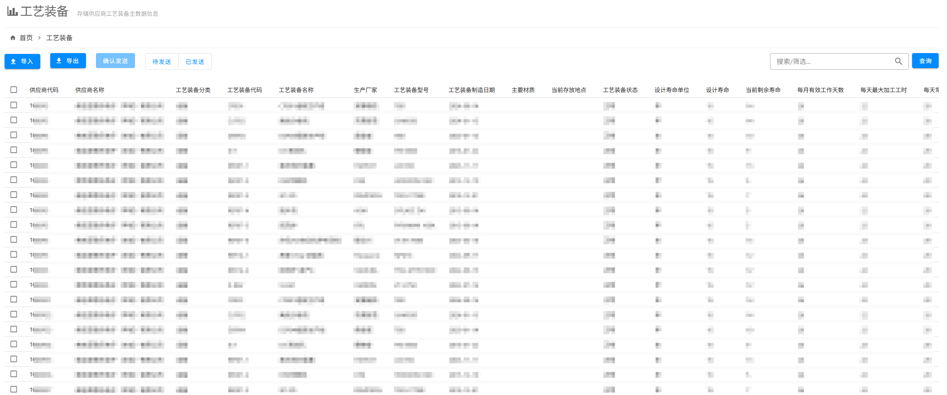The height and width of the screenshot is (395, 947).
Task: Click the 设计寿命 column header
Action: tap(717, 90)
